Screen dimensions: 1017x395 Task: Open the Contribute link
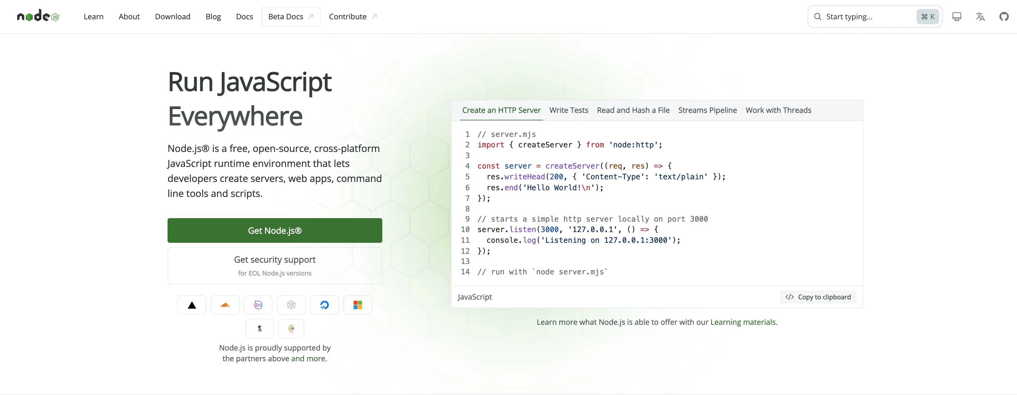(353, 17)
